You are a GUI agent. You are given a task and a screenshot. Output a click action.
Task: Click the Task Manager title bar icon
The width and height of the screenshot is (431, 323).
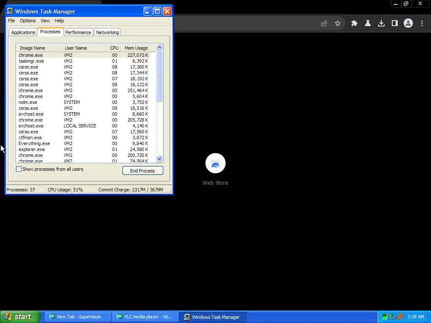click(x=10, y=11)
